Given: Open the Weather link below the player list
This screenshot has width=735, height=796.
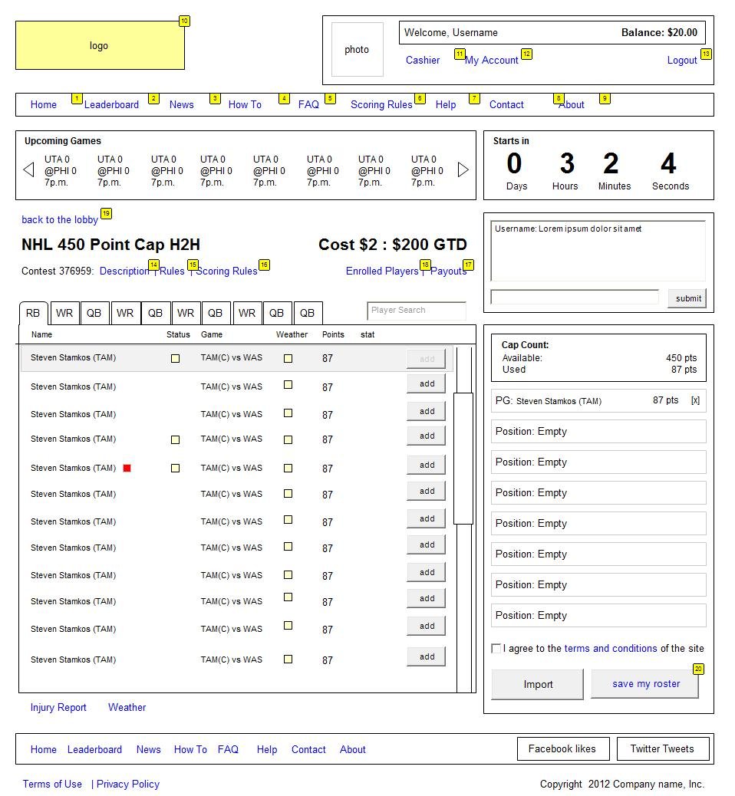Looking at the screenshot, I should 127,707.
